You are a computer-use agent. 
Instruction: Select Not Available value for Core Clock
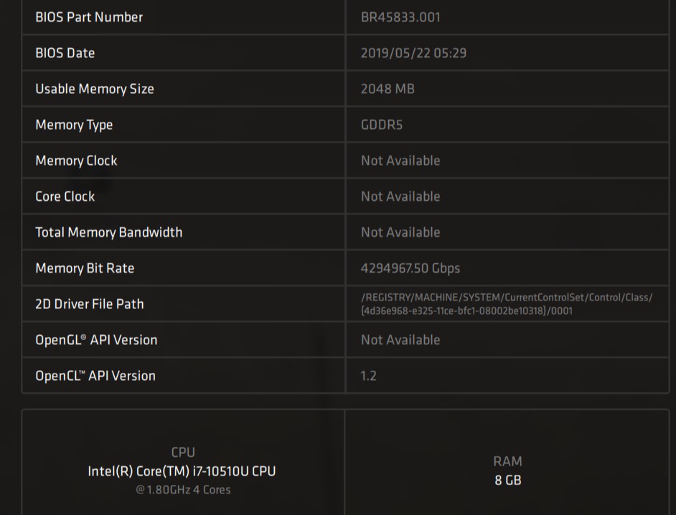(x=400, y=197)
